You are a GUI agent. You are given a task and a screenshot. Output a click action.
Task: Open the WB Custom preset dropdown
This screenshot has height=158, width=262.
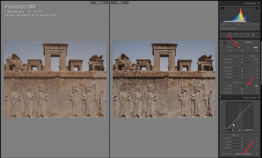click(249, 42)
